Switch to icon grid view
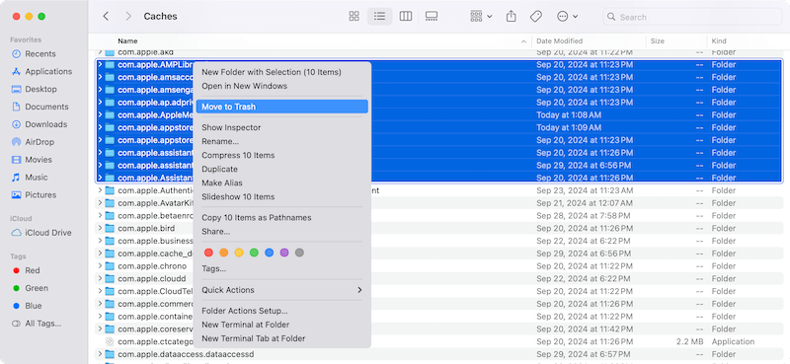790x364 pixels. [x=355, y=17]
